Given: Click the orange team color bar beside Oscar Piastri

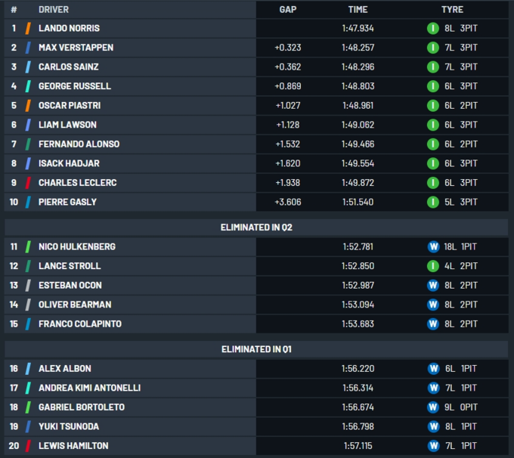Looking at the screenshot, I should click(28, 106).
